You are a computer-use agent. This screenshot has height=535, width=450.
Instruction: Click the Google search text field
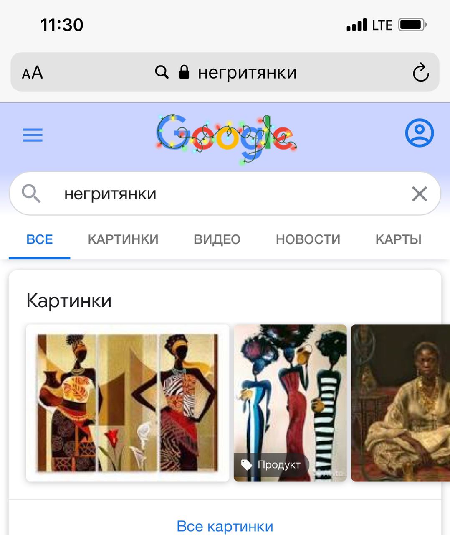click(225, 194)
